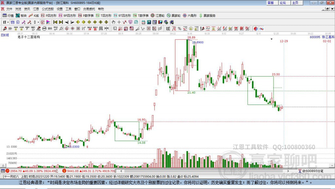Image resolution: width=335 pixels, height=189 pixels.
Task: Click the 02-02 date marker
Action: (327, 41)
